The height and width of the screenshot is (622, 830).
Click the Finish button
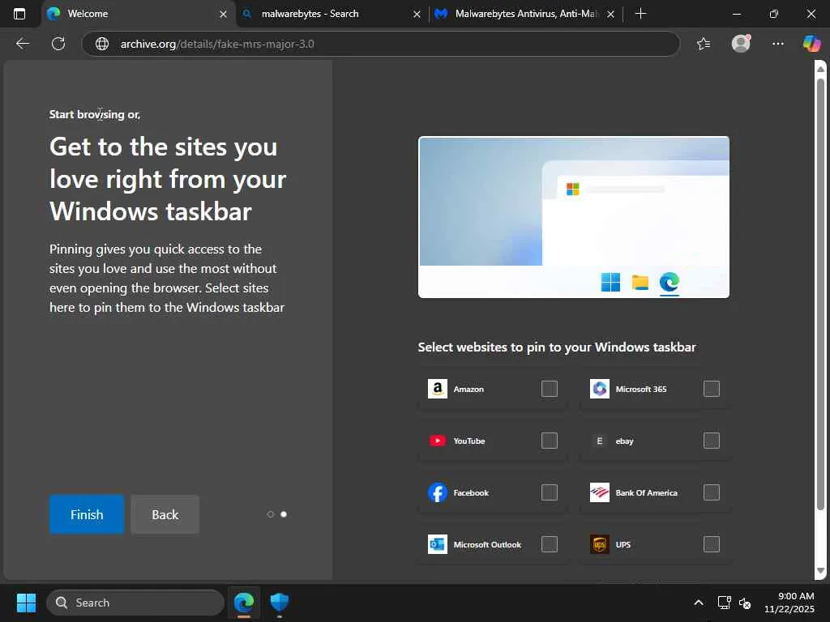pos(87,514)
